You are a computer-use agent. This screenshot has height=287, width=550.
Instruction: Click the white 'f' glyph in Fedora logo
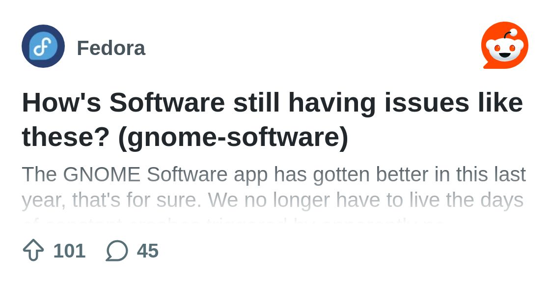coord(43,47)
